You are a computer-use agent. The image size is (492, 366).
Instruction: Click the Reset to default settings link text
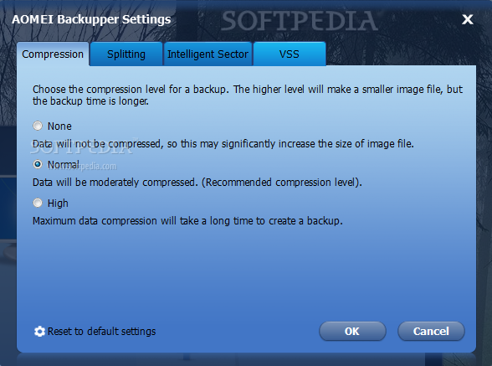tap(102, 332)
